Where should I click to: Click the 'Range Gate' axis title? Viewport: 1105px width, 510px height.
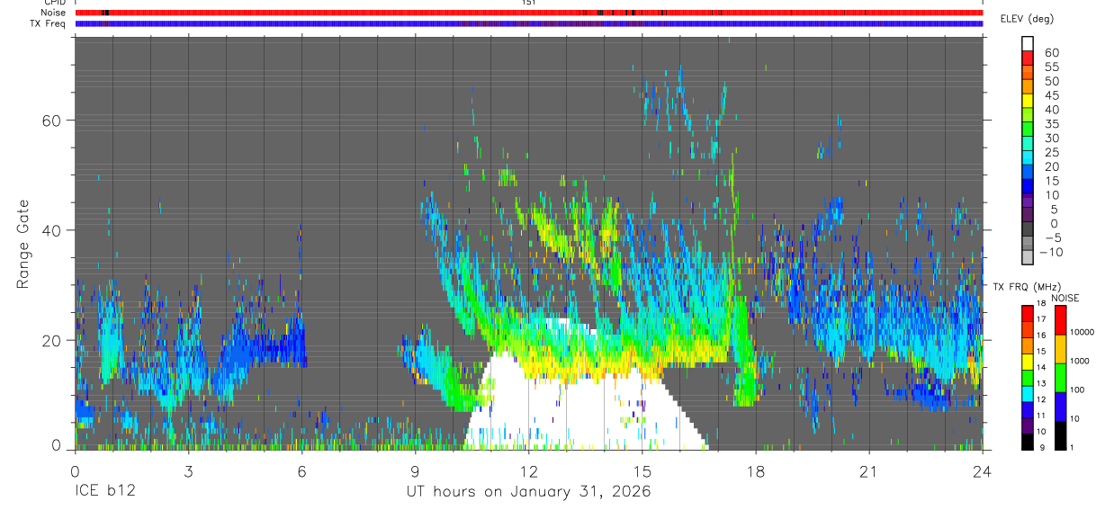(24, 245)
